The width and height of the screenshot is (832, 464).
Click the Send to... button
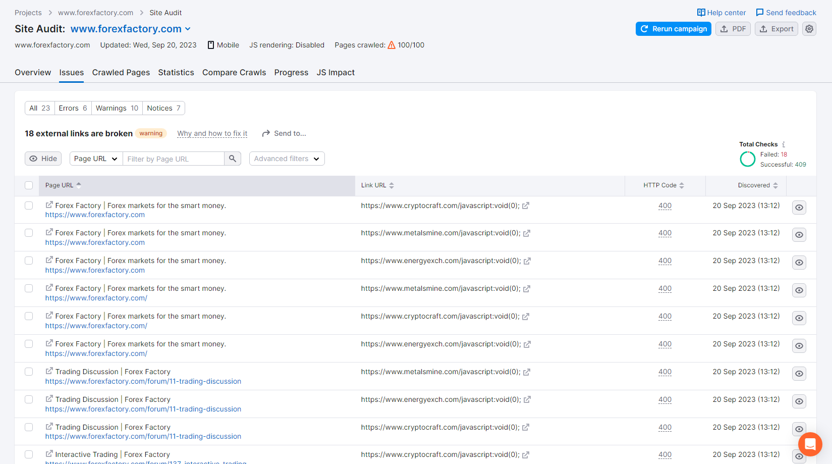284,133
